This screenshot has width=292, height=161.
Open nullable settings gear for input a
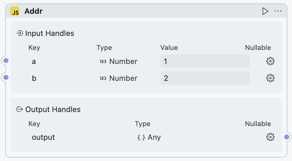(270, 61)
